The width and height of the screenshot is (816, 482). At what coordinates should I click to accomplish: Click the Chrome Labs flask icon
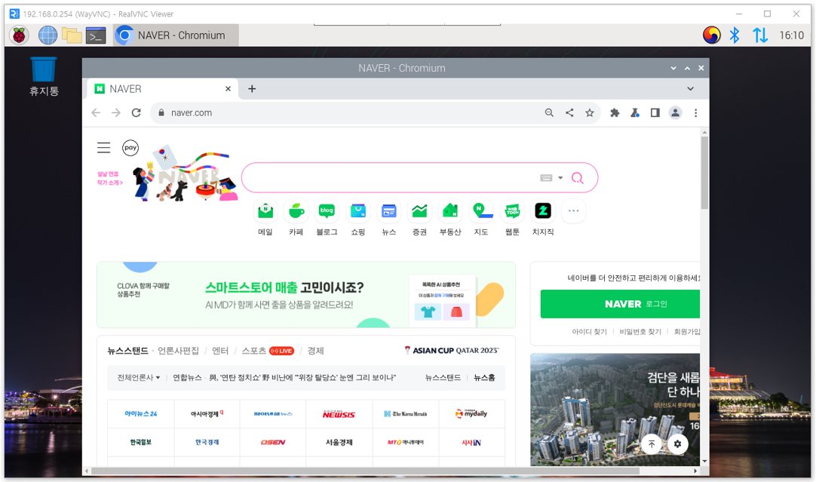635,113
